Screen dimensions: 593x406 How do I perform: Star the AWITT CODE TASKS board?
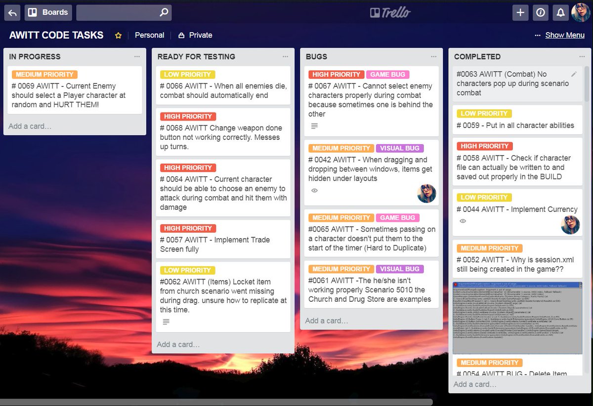pyautogui.click(x=118, y=36)
